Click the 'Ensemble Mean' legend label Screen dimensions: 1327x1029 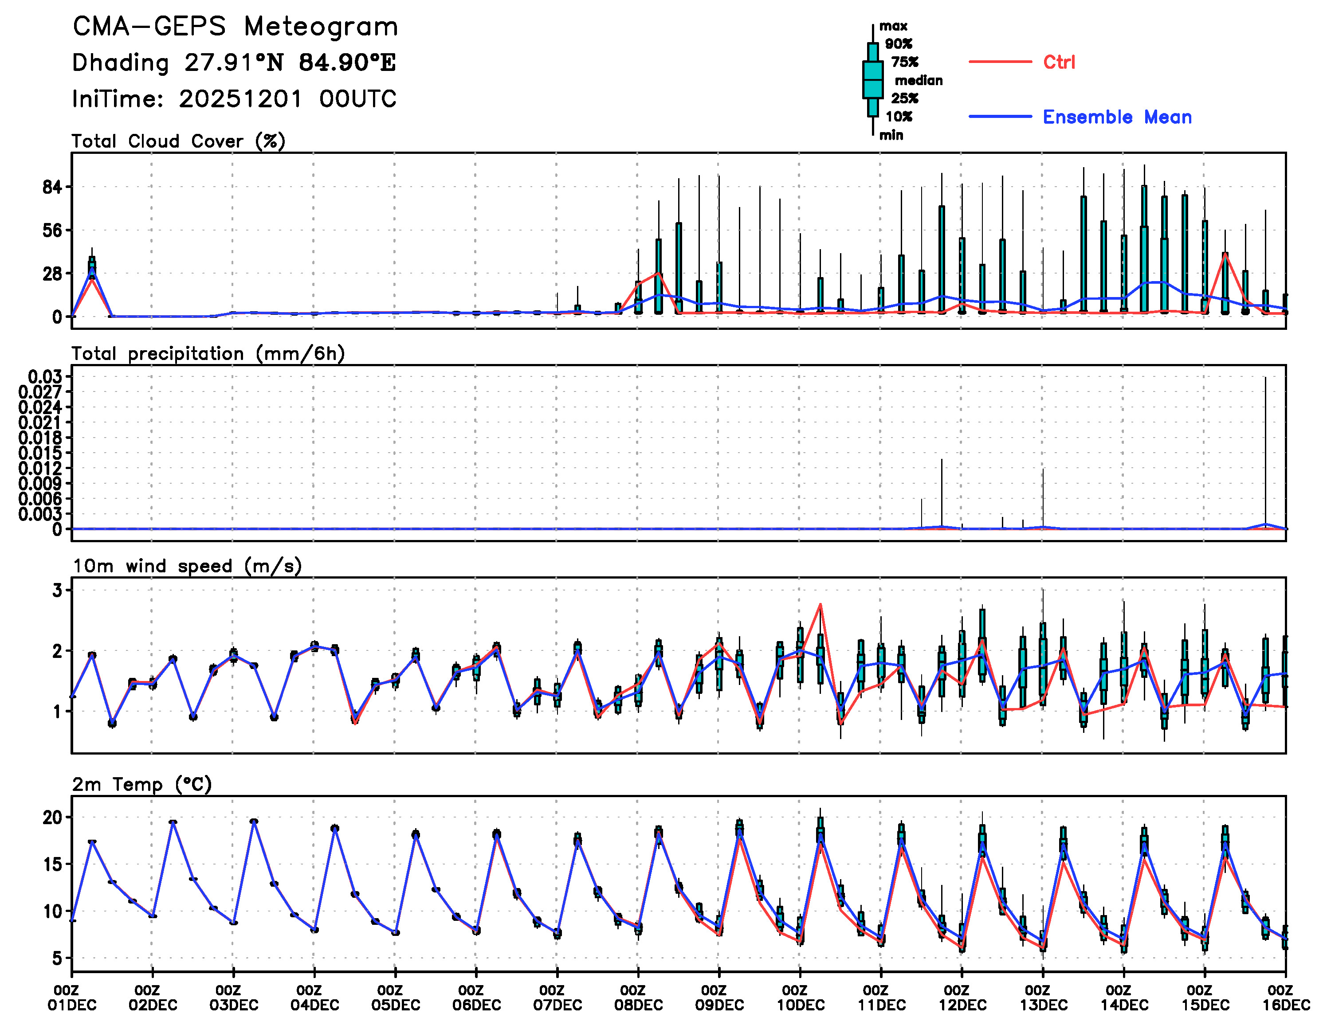click(x=1117, y=117)
